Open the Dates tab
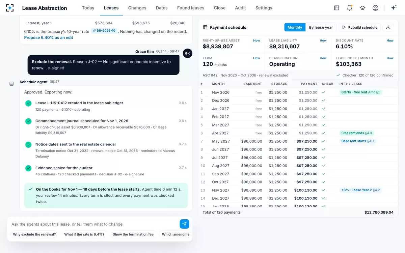The width and height of the screenshot is (405, 253). [x=162, y=8]
